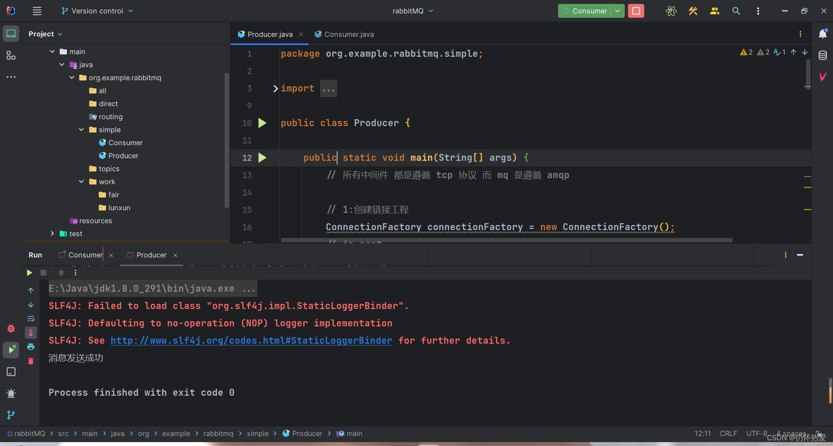
Task: Open the Database tool window
Action: click(823, 55)
